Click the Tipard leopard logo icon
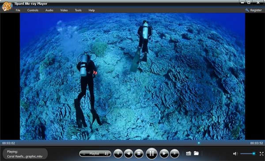Screen dimensions: 265x161 pos(7,7)
